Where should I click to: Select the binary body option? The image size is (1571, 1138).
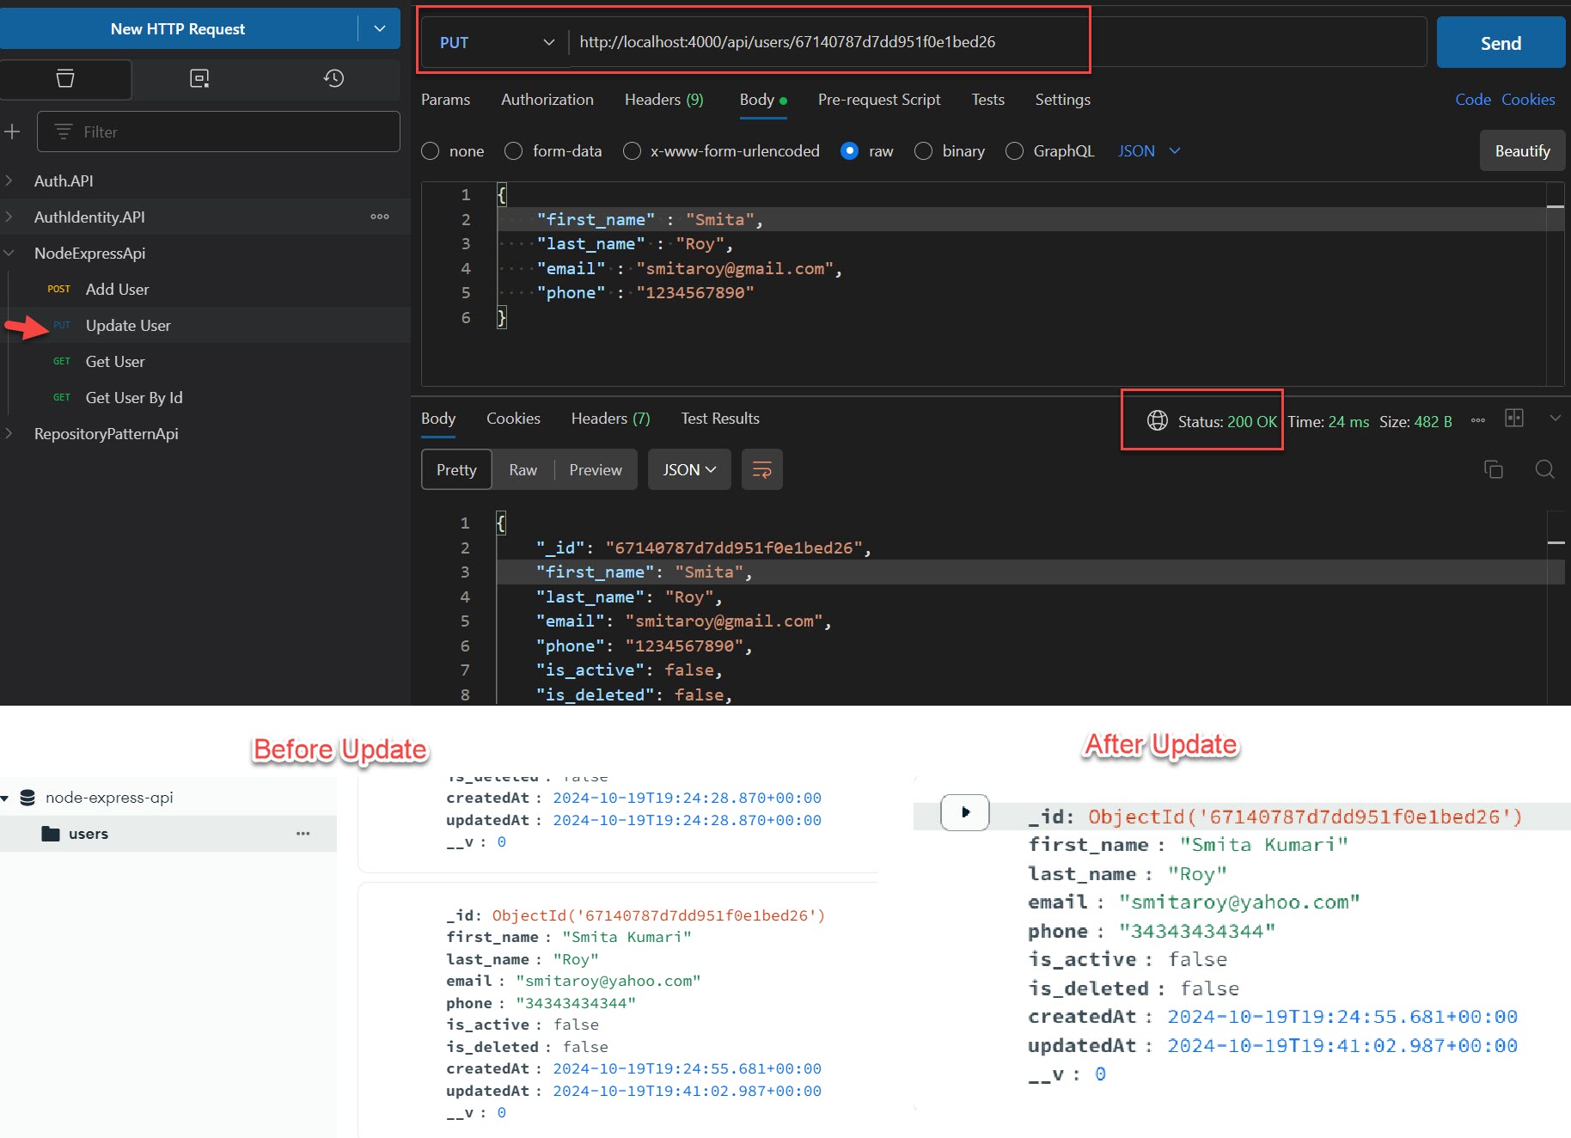924,151
